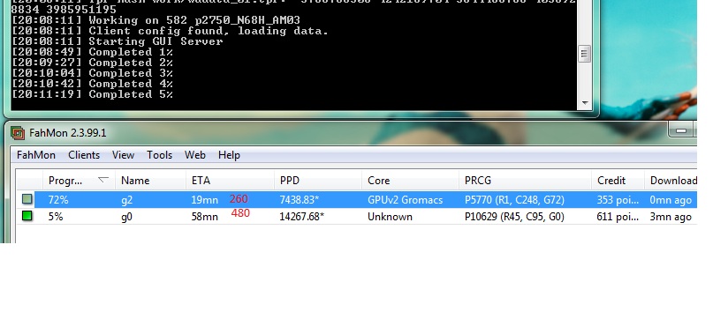Image resolution: width=713 pixels, height=319 pixels.
Task: Click console line Completed 3%
Action: (92, 73)
